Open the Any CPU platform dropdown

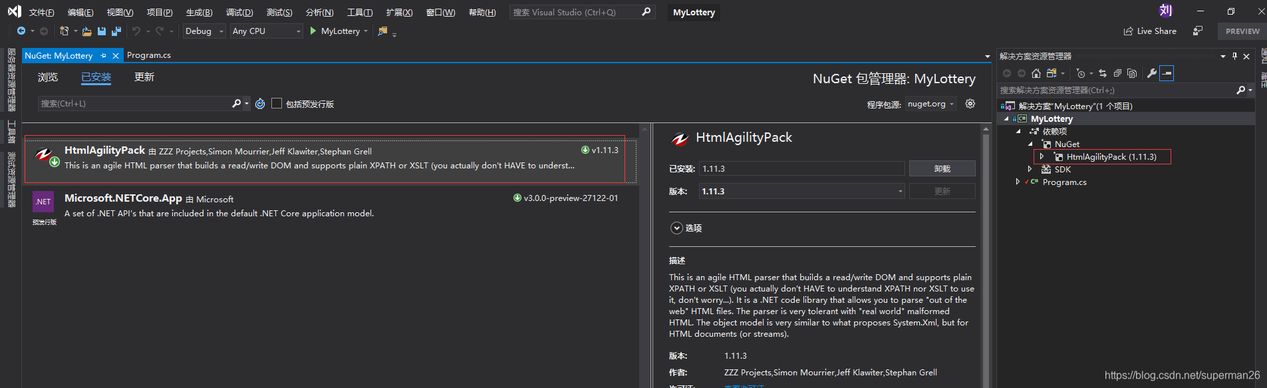coord(267,31)
